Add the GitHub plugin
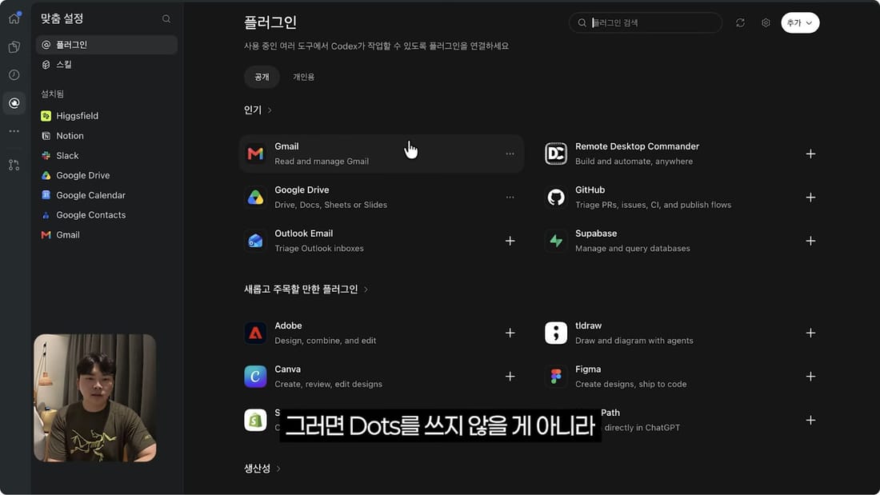This screenshot has height=495, width=880. (810, 197)
